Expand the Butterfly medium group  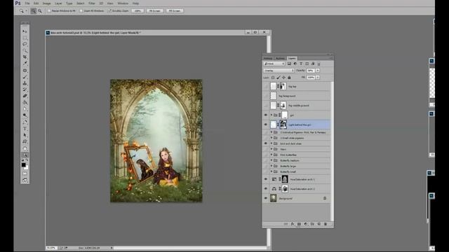(x=272, y=160)
